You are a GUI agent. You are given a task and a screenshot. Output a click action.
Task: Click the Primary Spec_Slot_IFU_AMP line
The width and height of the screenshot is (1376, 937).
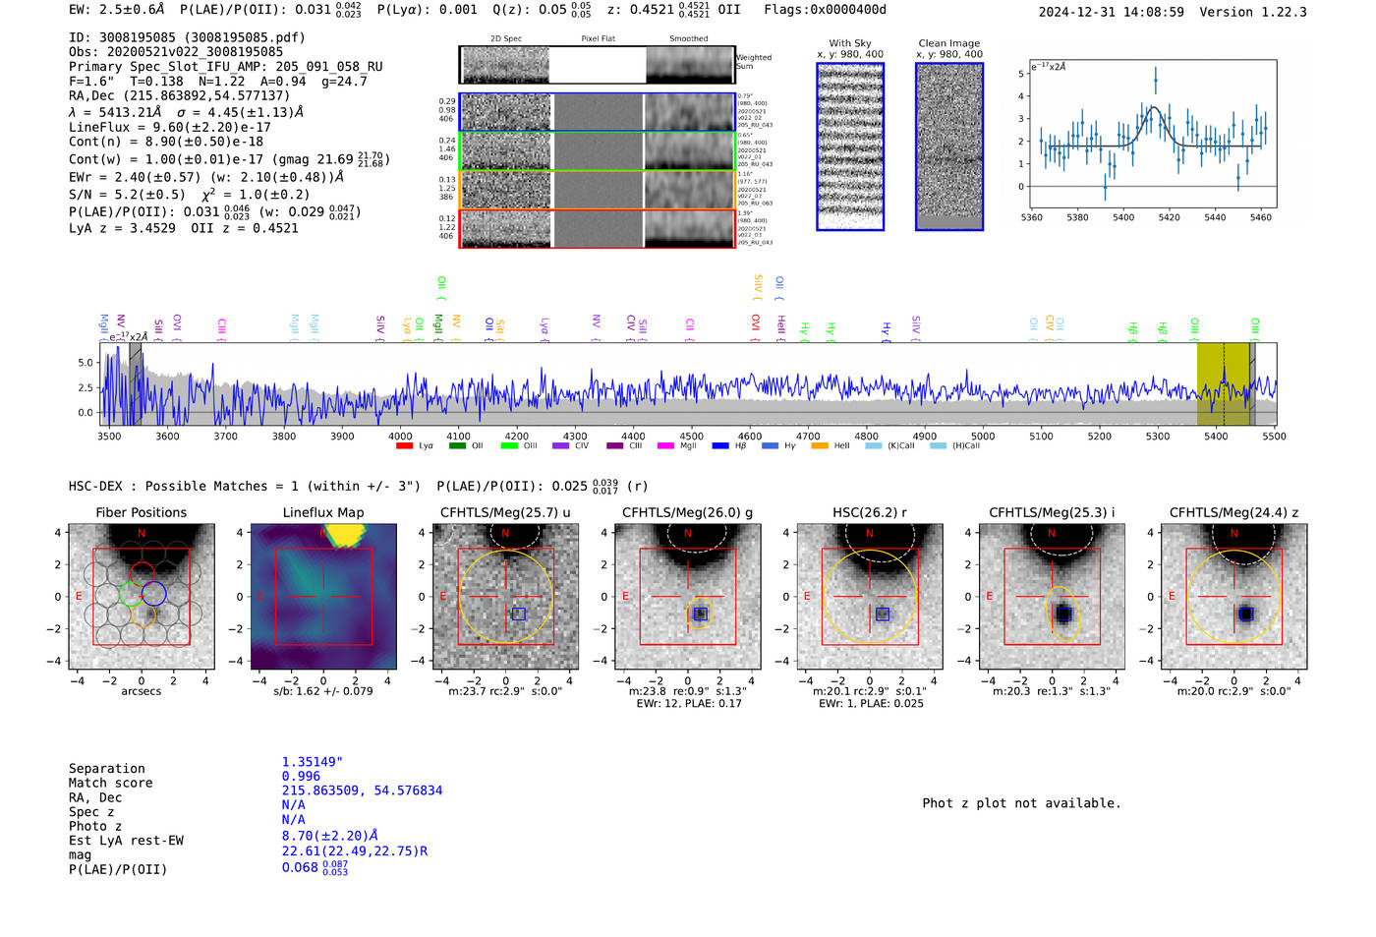tap(226, 67)
